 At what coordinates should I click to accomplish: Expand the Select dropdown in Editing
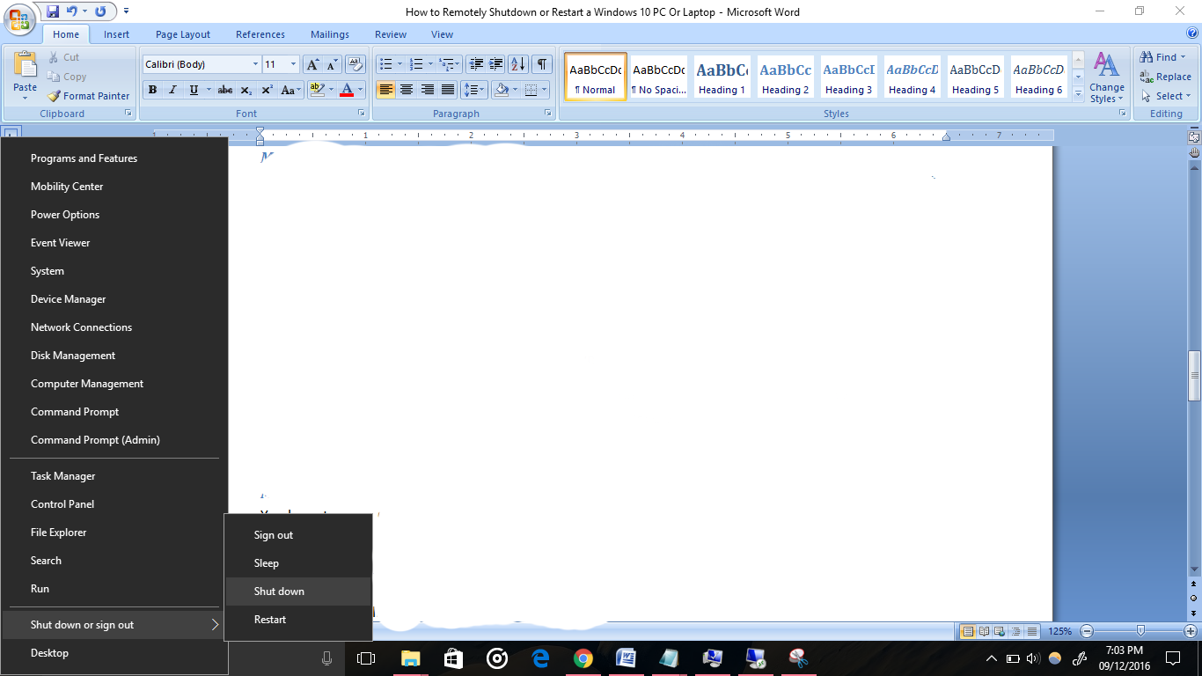point(1166,96)
